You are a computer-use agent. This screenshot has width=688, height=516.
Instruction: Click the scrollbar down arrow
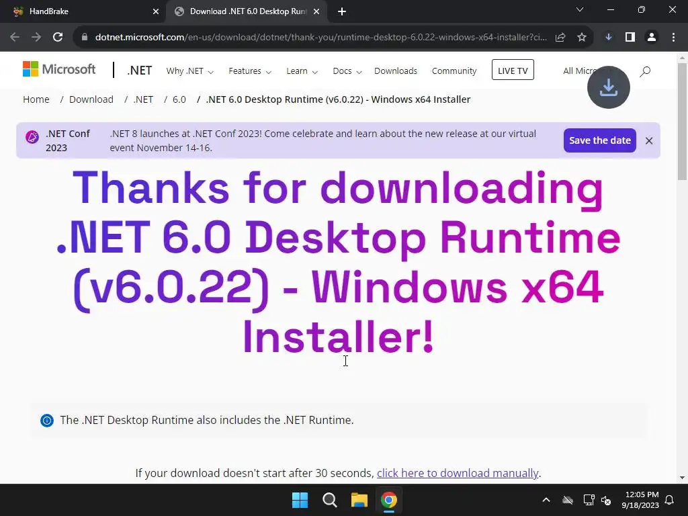[682, 478]
